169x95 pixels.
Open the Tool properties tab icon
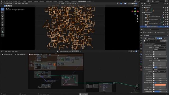[x=141, y=32]
